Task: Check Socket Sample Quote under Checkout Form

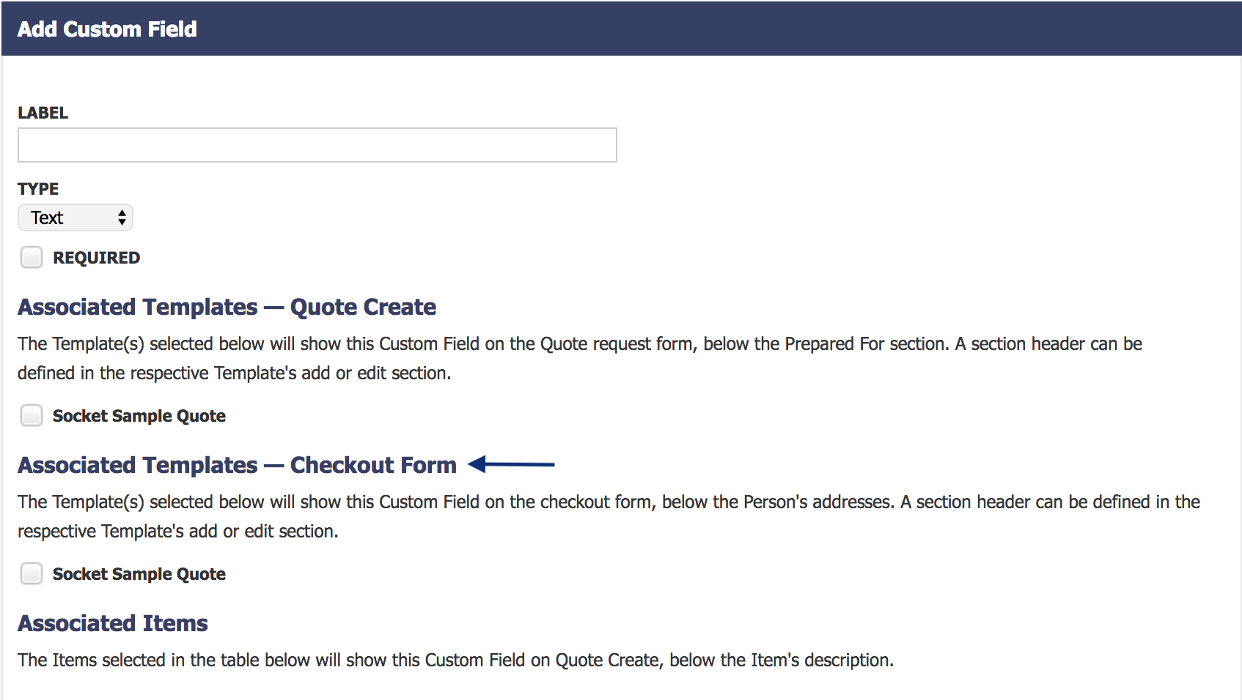Action: pyautogui.click(x=31, y=573)
